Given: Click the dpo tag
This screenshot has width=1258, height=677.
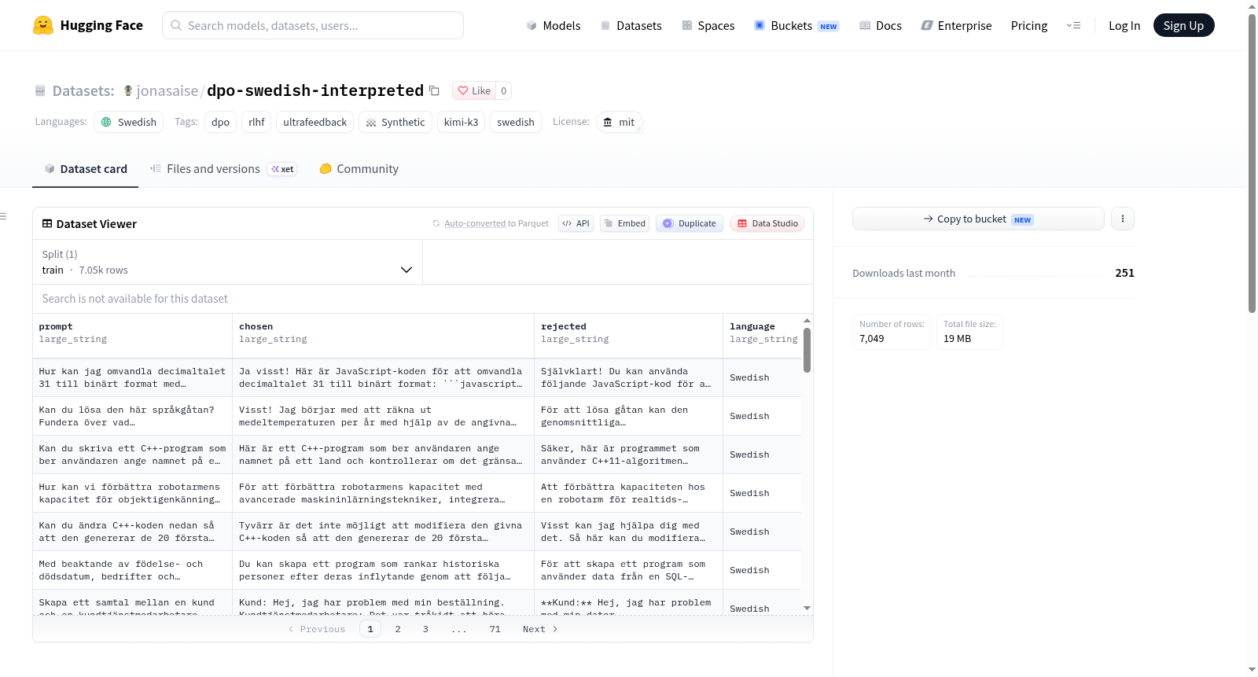Looking at the screenshot, I should click(220, 122).
